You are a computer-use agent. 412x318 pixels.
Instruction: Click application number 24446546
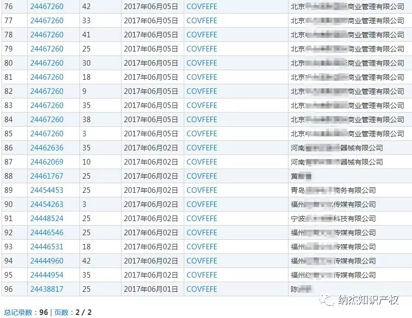coord(47,233)
